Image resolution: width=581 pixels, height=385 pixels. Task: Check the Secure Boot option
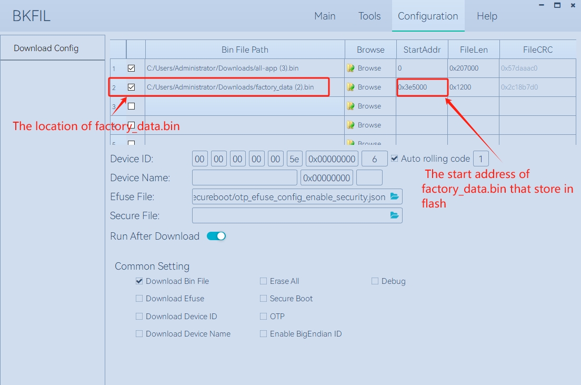pos(263,299)
